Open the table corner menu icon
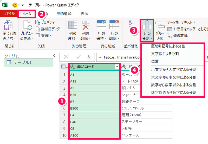The width and height of the screenshot is (208, 144). tap(64, 67)
